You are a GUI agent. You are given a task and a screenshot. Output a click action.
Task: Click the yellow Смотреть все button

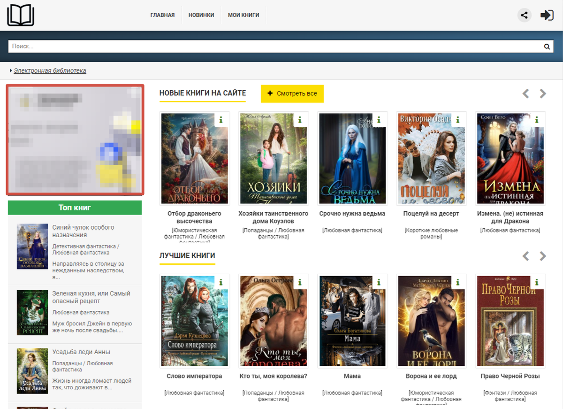point(292,93)
